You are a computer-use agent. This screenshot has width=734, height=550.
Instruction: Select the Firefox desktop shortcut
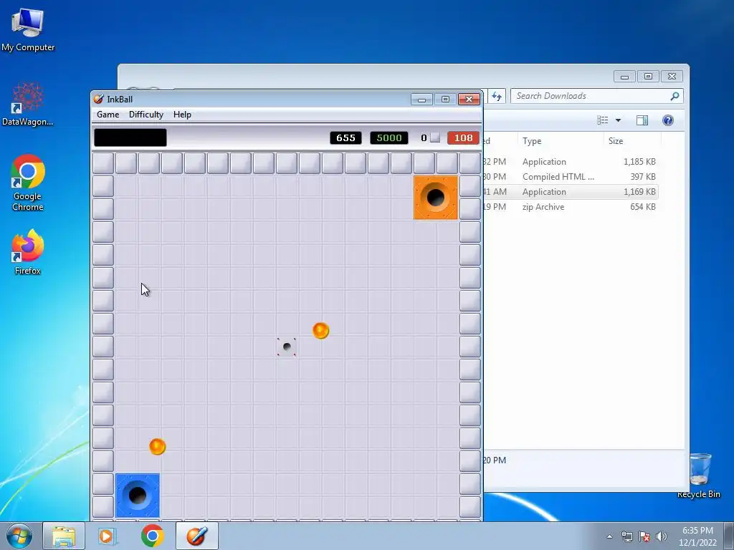(28, 252)
